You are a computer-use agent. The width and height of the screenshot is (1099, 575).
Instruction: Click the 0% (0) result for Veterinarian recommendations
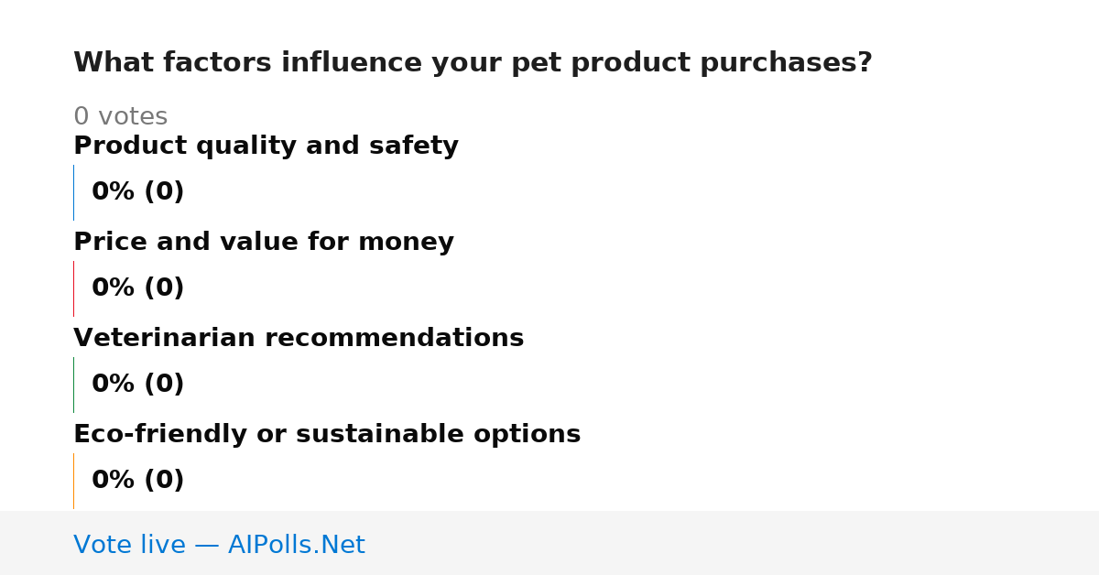coord(138,385)
